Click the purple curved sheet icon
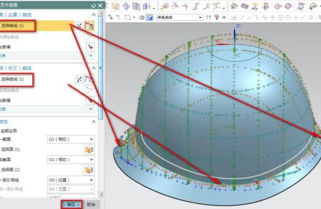The width and height of the screenshot is (321, 209). click(301, 6)
